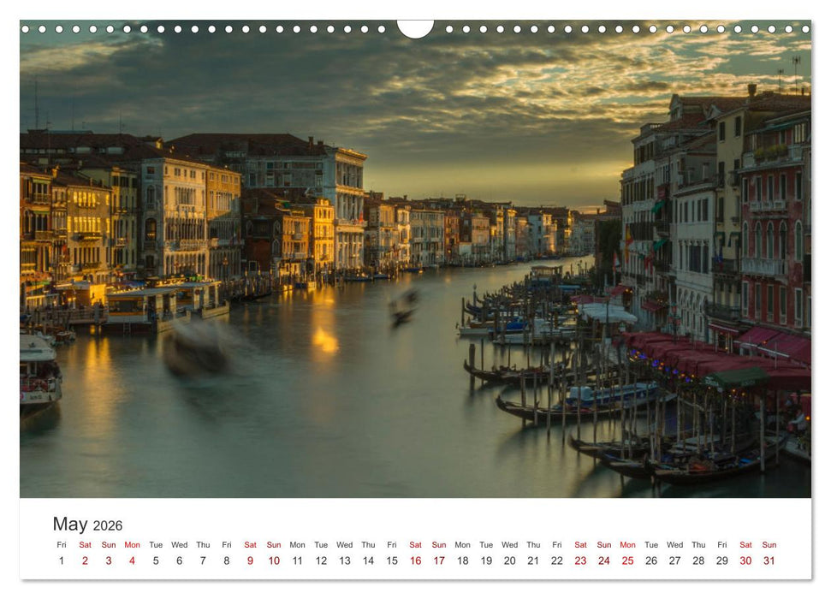
Task: Click the Wed label above date 6
Action: pyautogui.click(x=179, y=544)
